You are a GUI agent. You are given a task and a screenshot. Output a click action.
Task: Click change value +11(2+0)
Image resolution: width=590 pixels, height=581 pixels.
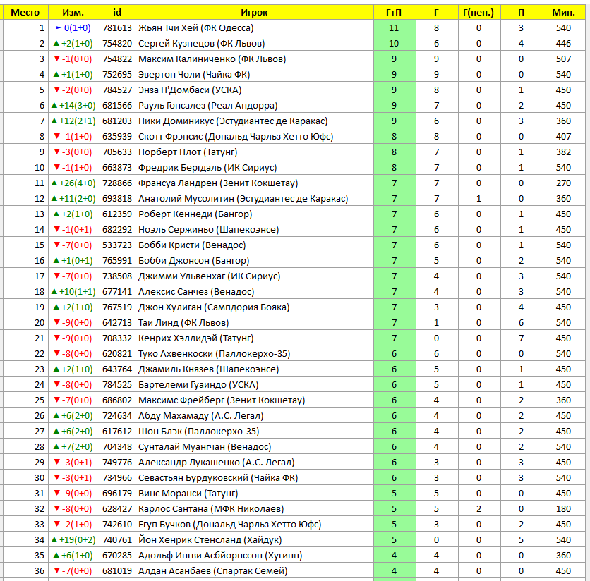73,199
